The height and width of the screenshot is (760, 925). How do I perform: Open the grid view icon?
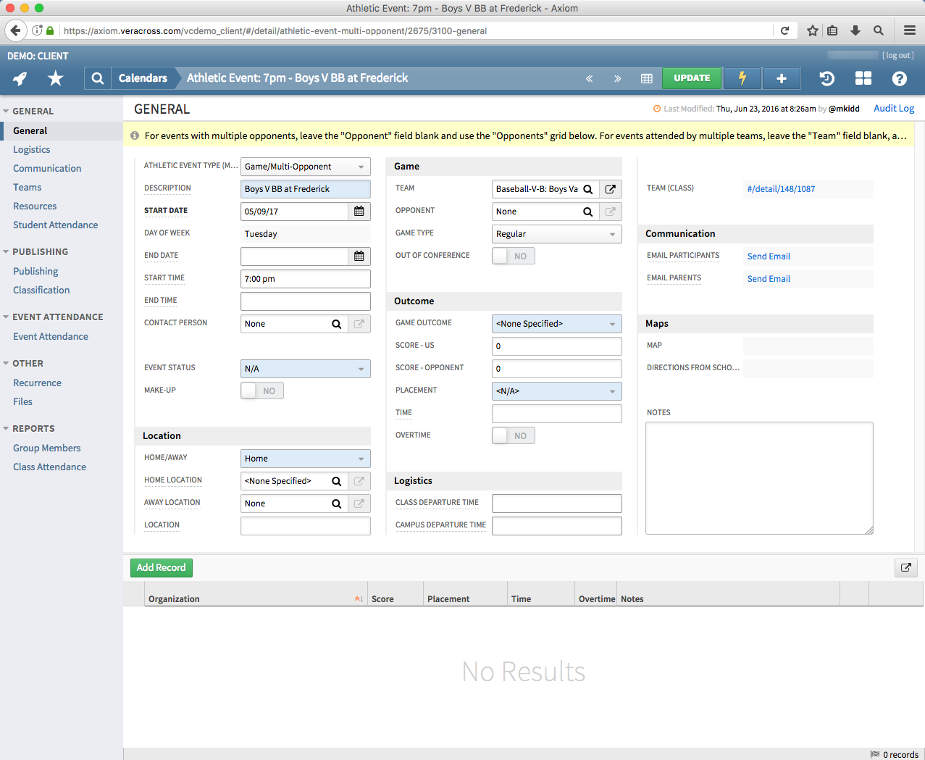click(x=647, y=78)
